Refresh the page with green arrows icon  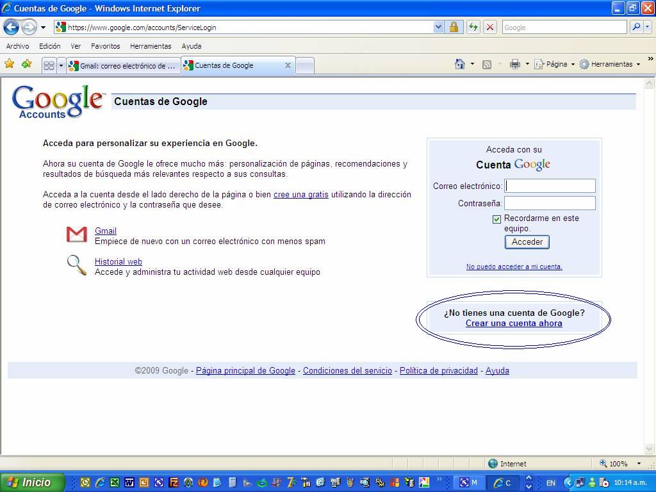point(473,28)
